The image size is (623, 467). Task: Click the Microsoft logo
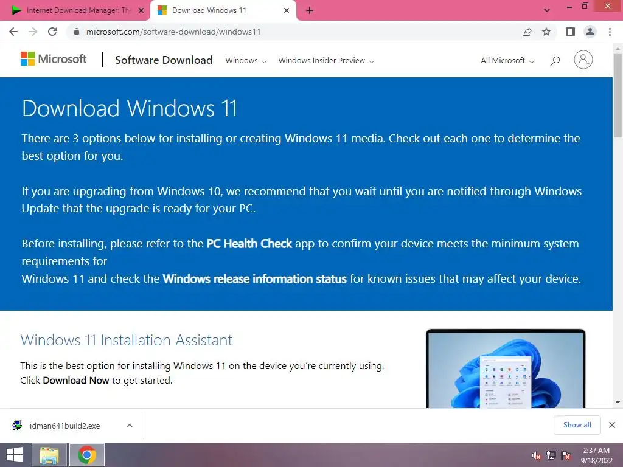tap(54, 59)
